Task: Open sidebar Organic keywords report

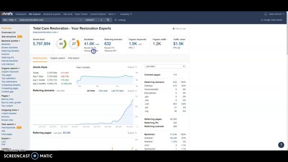Action: point(10,72)
